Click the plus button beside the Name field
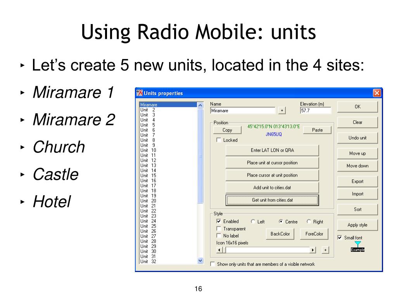Screen dimensions: 397x298 282,111
